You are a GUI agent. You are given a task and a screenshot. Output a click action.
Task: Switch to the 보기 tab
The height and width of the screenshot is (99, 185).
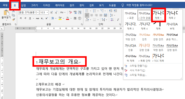[101, 5]
